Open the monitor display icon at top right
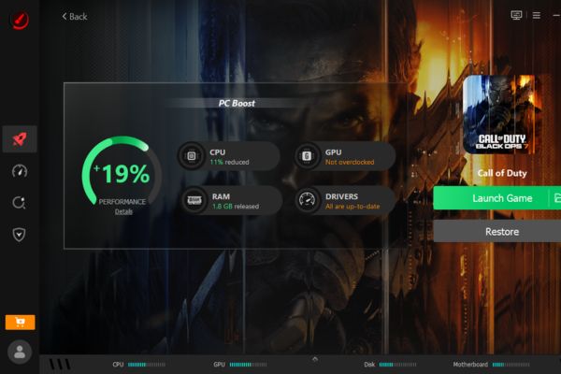 pyautogui.click(x=516, y=15)
